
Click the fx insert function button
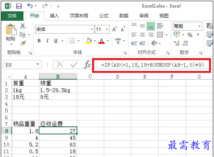(x=87, y=65)
